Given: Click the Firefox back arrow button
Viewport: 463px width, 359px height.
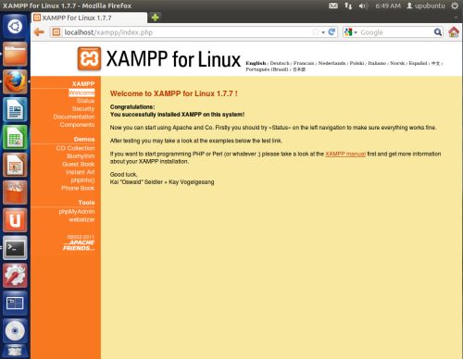Looking at the screenshot, I should pyautogui.click(x=39, y=32).
